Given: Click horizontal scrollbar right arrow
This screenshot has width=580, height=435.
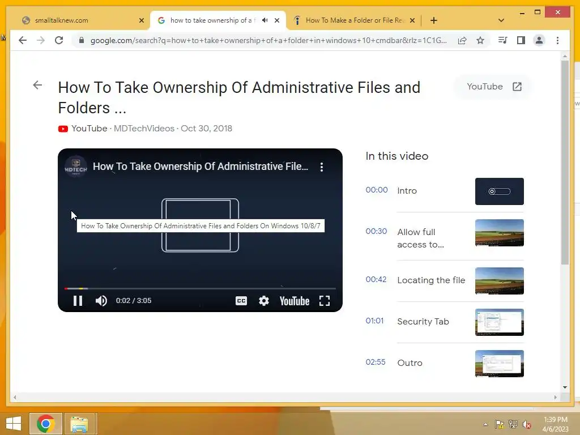Looking at the screenshot, I should coord(555,397).
